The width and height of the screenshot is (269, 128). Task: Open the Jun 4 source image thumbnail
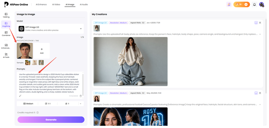tap(97, 28)
